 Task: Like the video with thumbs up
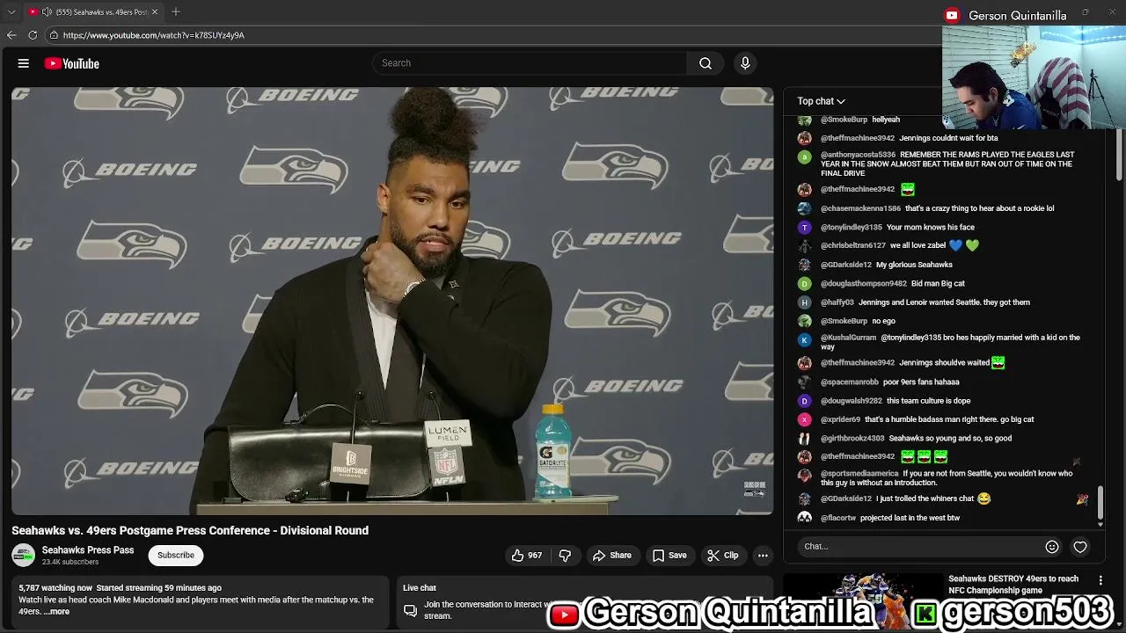pyautogui.click(x=527, y=555)
